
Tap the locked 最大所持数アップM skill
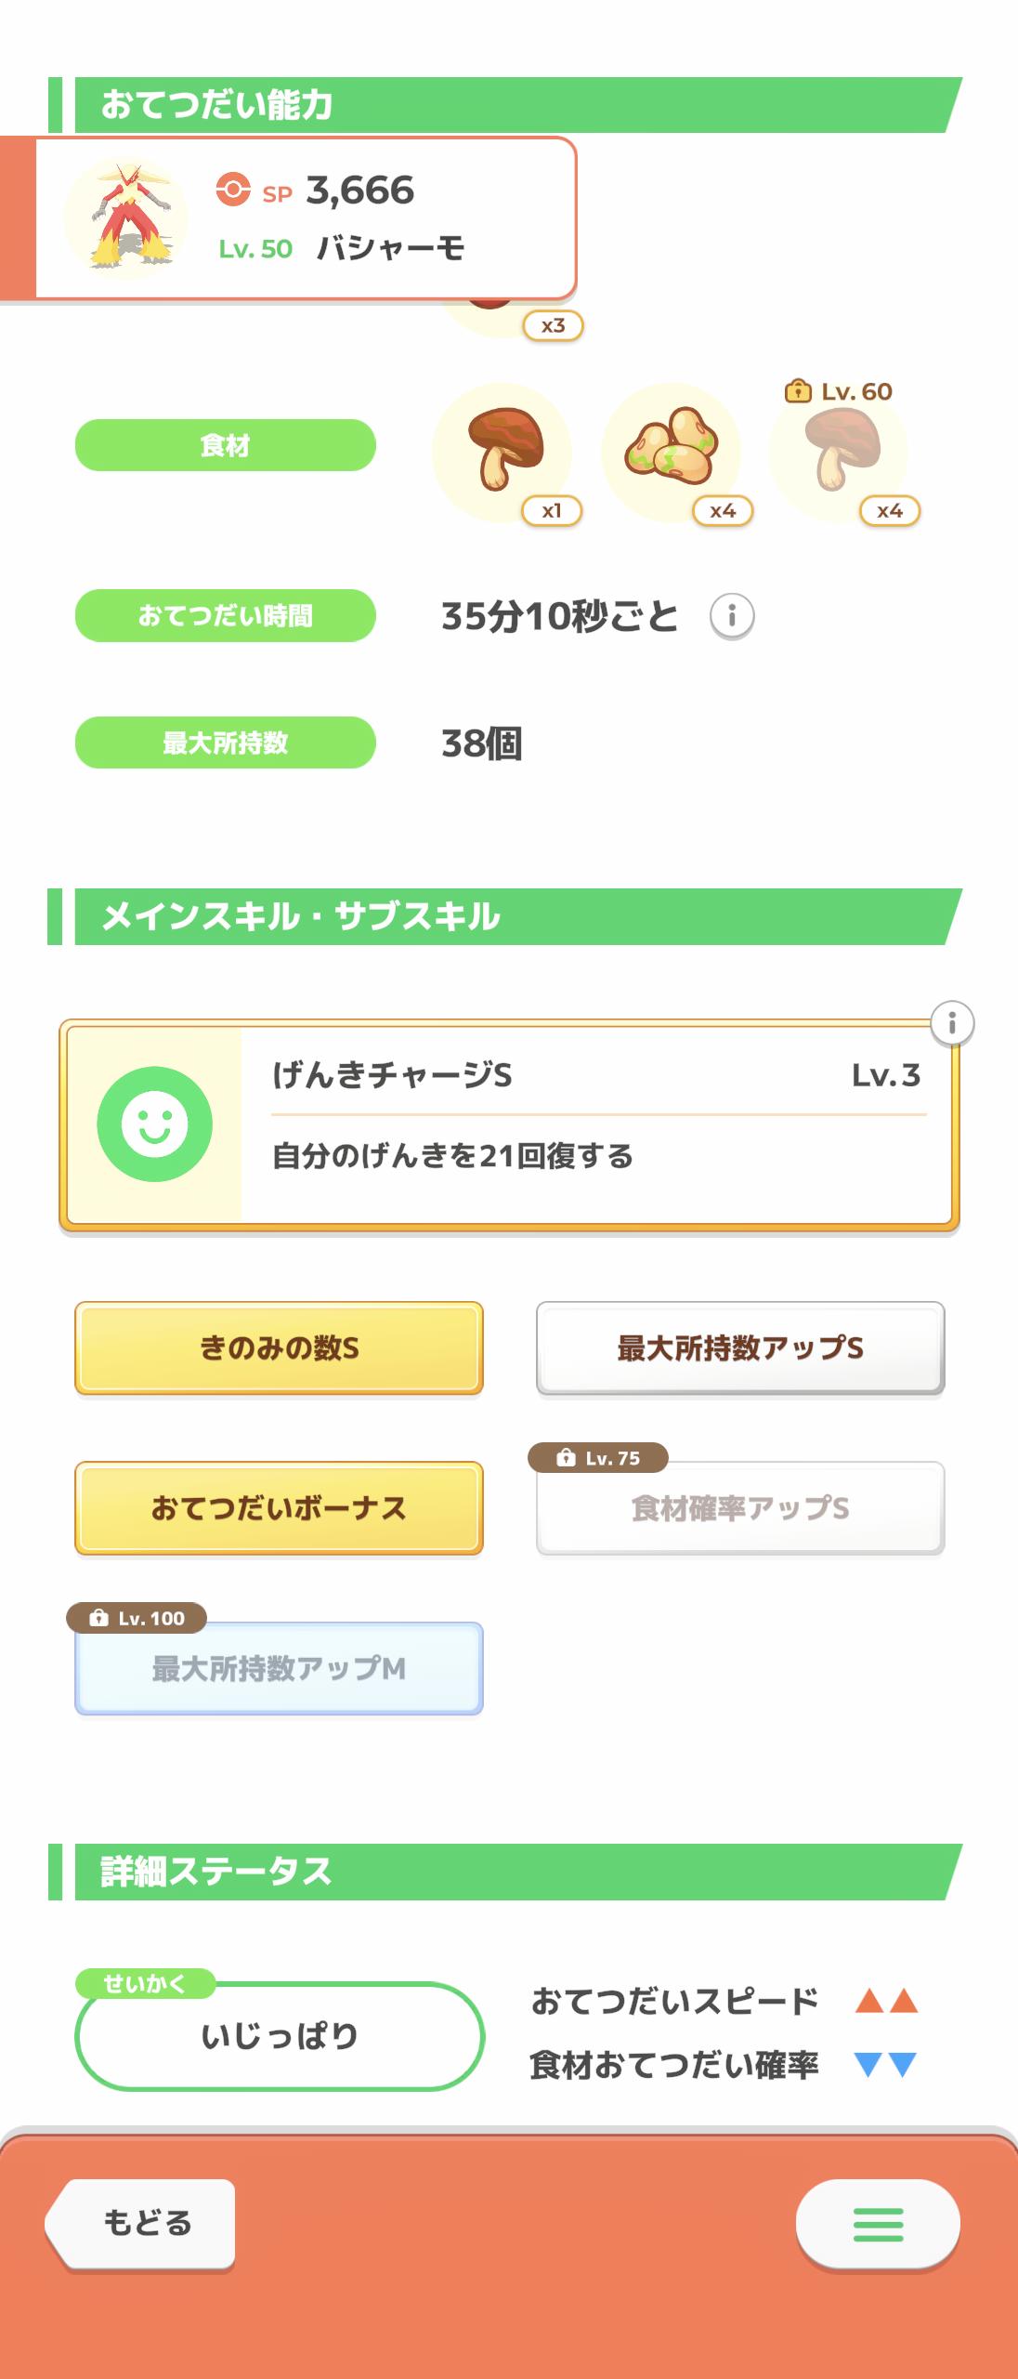click(x=279, y=1669)
